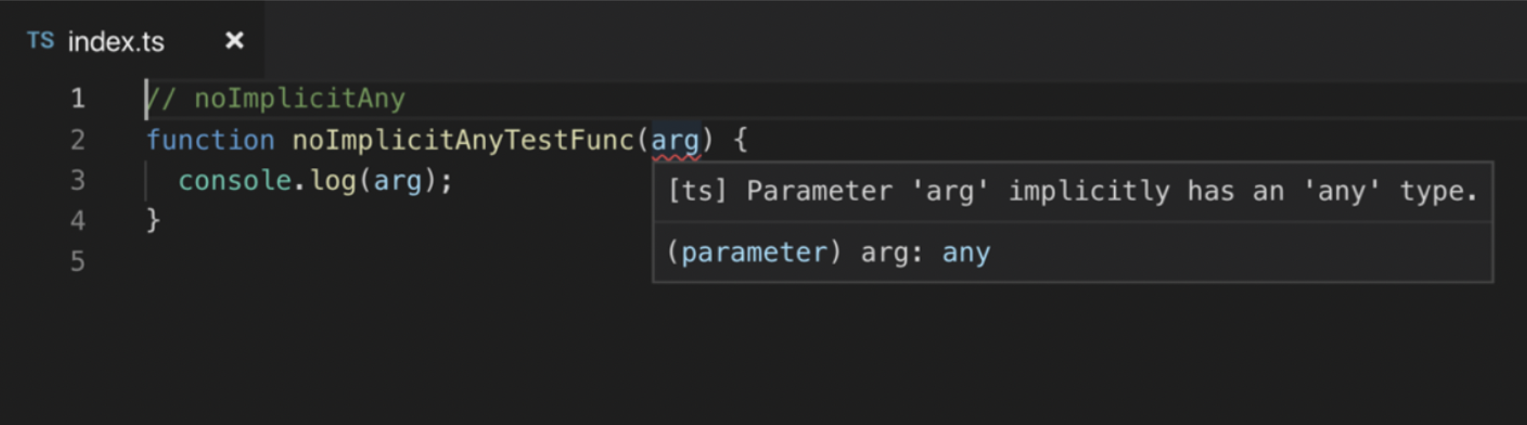This screenshot has height=425, width=1527.
Task: Click the noImplicitAnyTestFunc function name
Action: 463,140
